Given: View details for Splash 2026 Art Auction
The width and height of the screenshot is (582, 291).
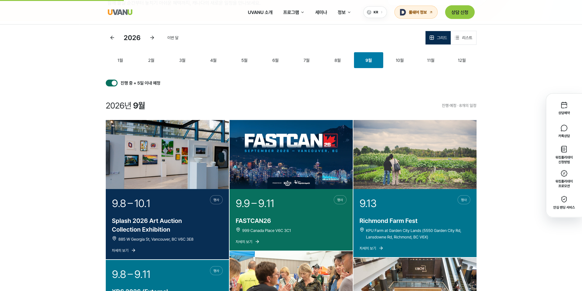Looking at the screenshot, I should click(x=123, y=250).
